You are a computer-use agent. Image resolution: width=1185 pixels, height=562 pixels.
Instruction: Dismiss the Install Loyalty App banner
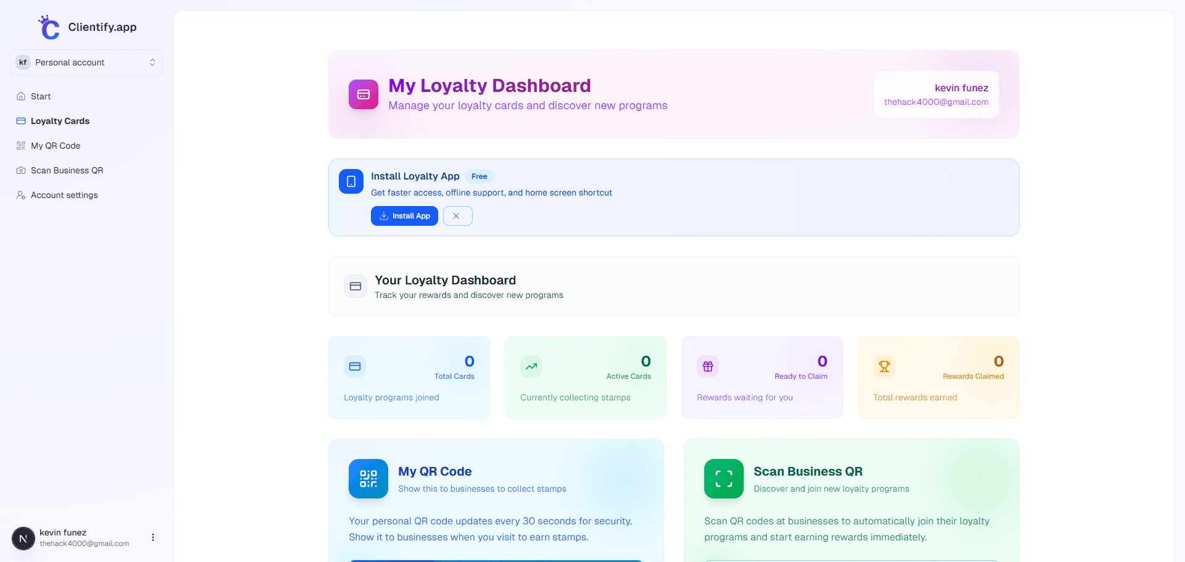(x=457, y=216)
